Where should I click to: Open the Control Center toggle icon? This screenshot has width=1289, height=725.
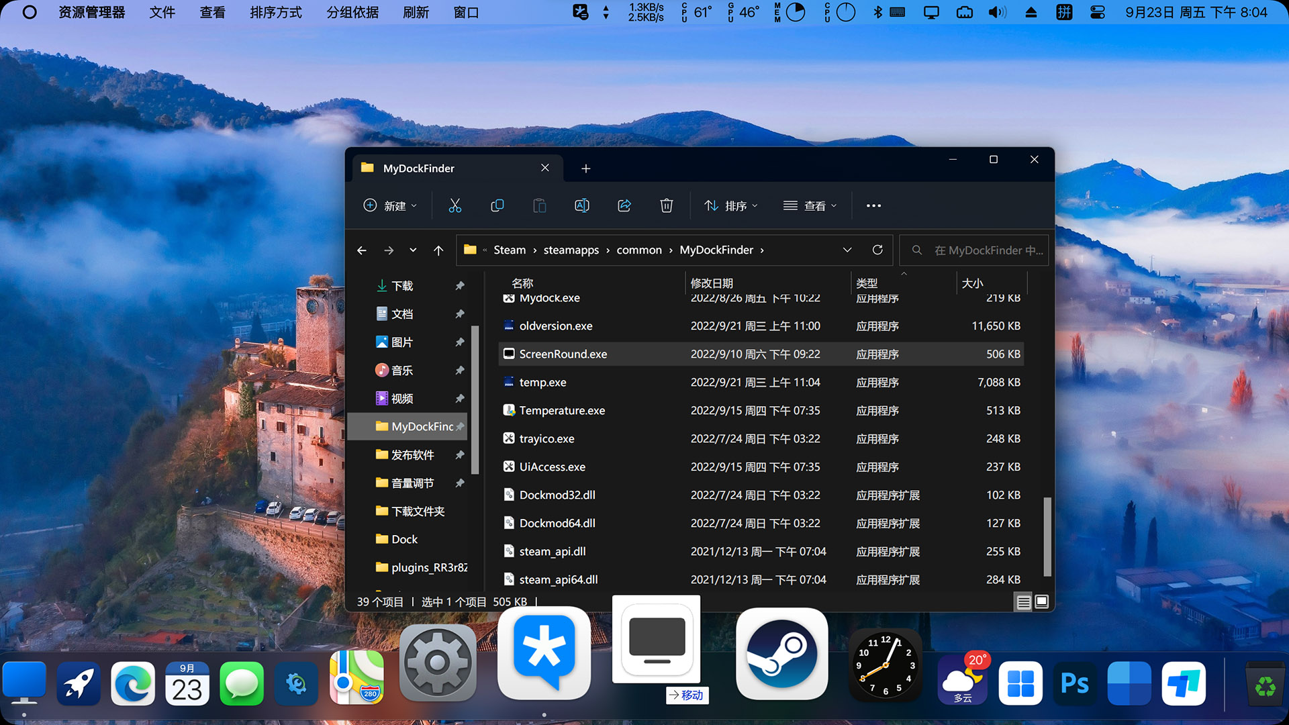[1098, 12]
